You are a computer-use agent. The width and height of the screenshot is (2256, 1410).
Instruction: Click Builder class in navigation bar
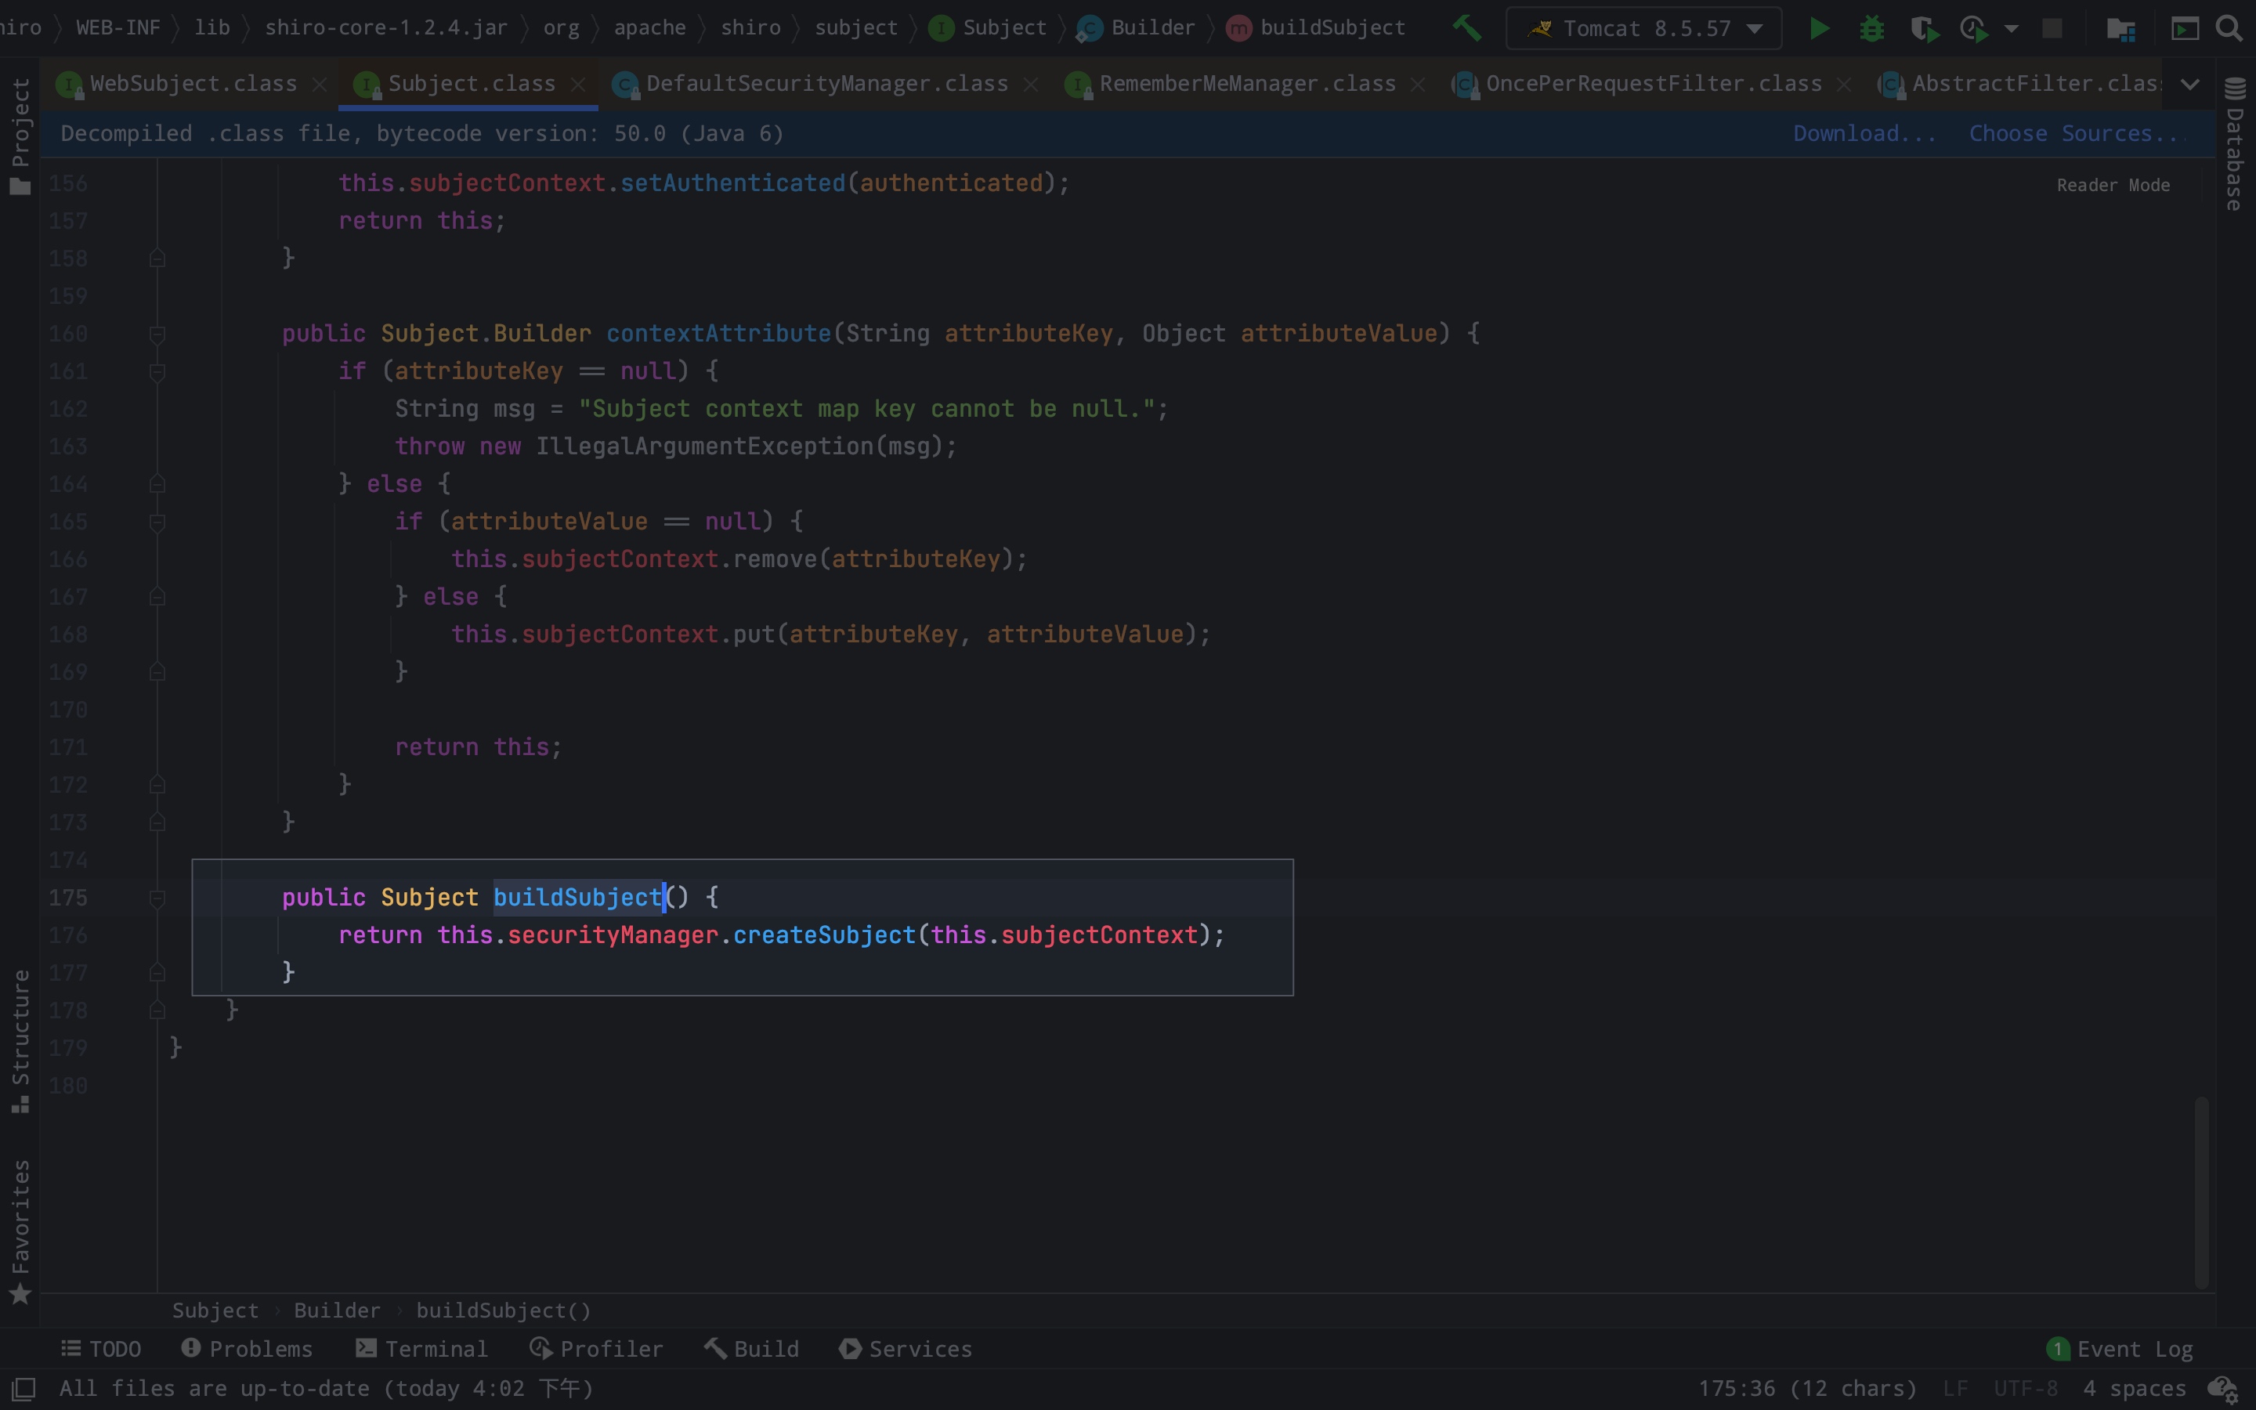(x=1137, y=28)
